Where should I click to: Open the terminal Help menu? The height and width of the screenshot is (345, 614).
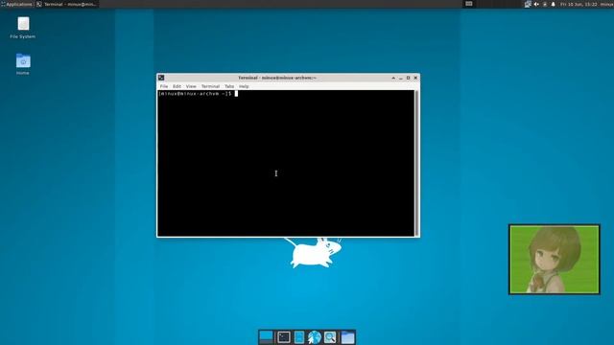[244, 86]
